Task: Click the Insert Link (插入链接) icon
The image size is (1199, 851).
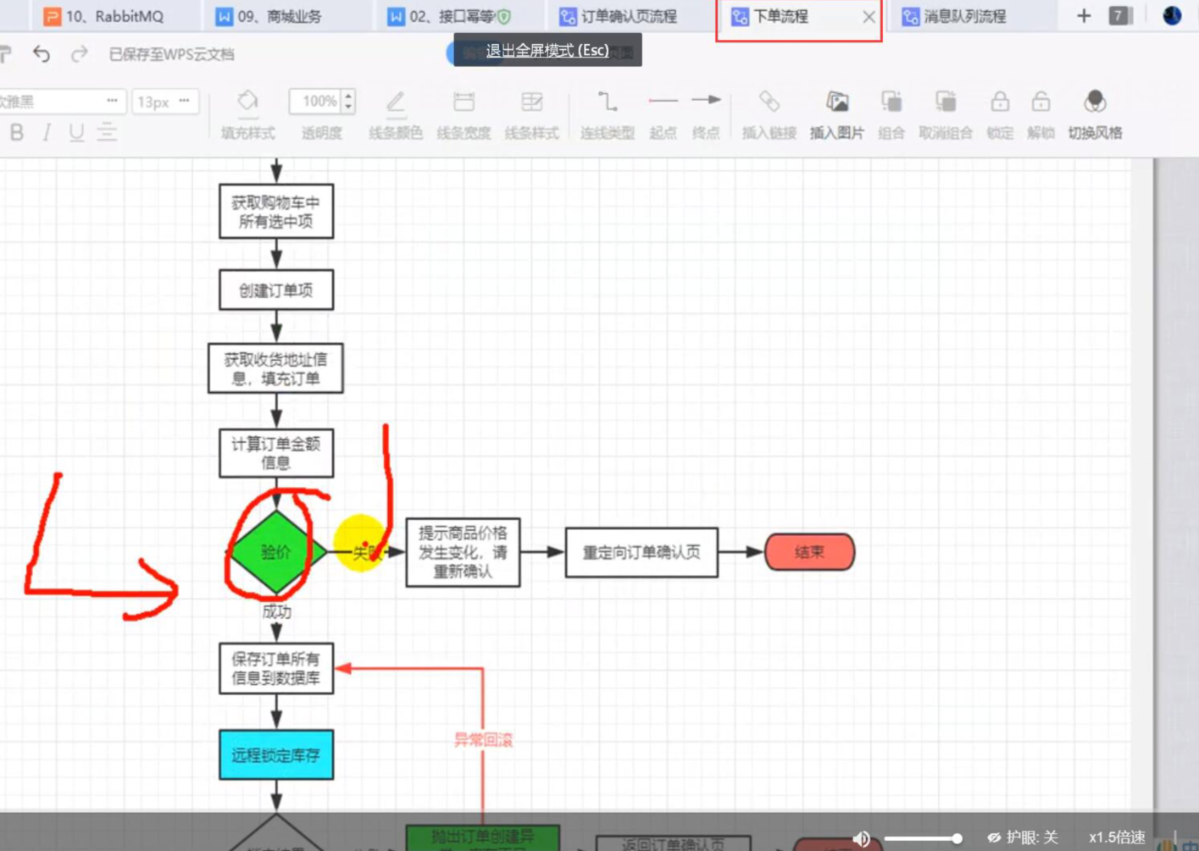Action: point(769,102)
